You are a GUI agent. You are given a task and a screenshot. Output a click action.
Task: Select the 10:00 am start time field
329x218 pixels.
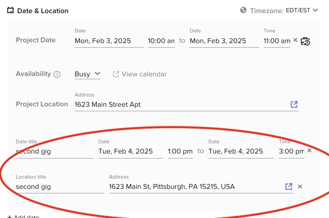[x=161, y=41]
